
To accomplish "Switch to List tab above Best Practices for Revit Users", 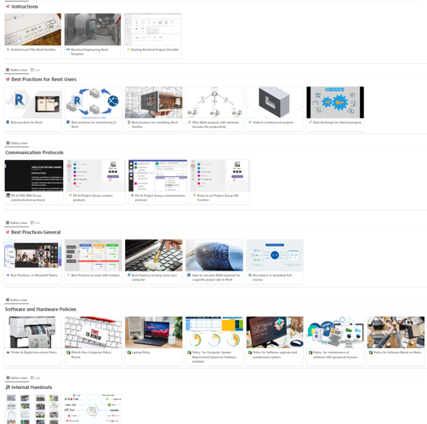I will coord(35,70).
